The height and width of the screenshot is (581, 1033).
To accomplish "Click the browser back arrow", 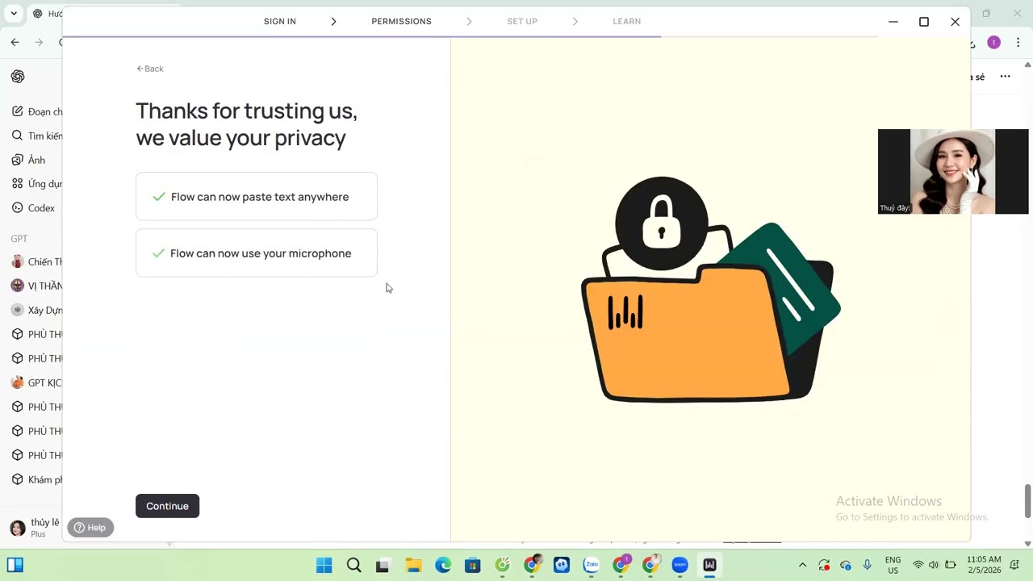I will pos(15,42).
